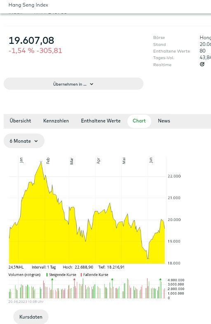211x324 pixels.
Task: Click the index value 19.607,08
Action: 31,41
